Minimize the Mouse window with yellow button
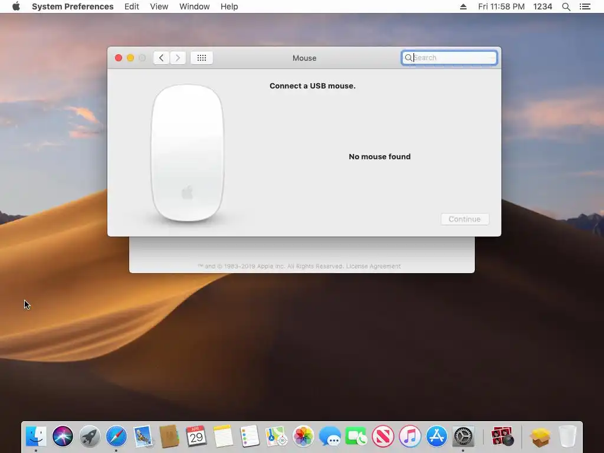The height and width of the screenshot is (453, 604). coord(130,58)
